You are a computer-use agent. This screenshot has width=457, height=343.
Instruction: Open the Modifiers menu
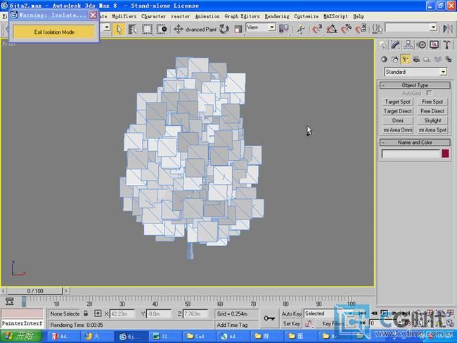(x=124, y=16)
